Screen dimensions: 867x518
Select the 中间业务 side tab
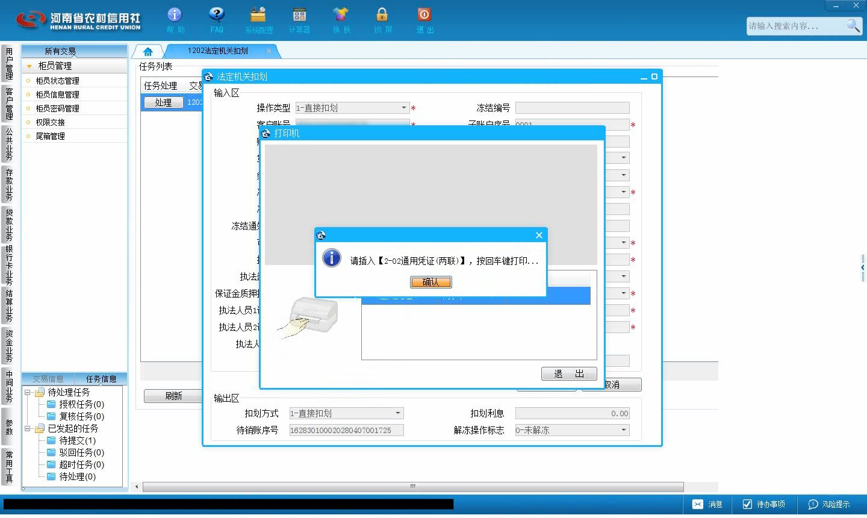coord(8,385)
